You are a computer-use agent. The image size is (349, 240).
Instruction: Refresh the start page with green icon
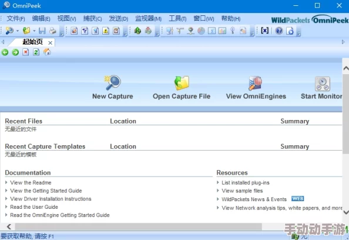coord(36,52)
